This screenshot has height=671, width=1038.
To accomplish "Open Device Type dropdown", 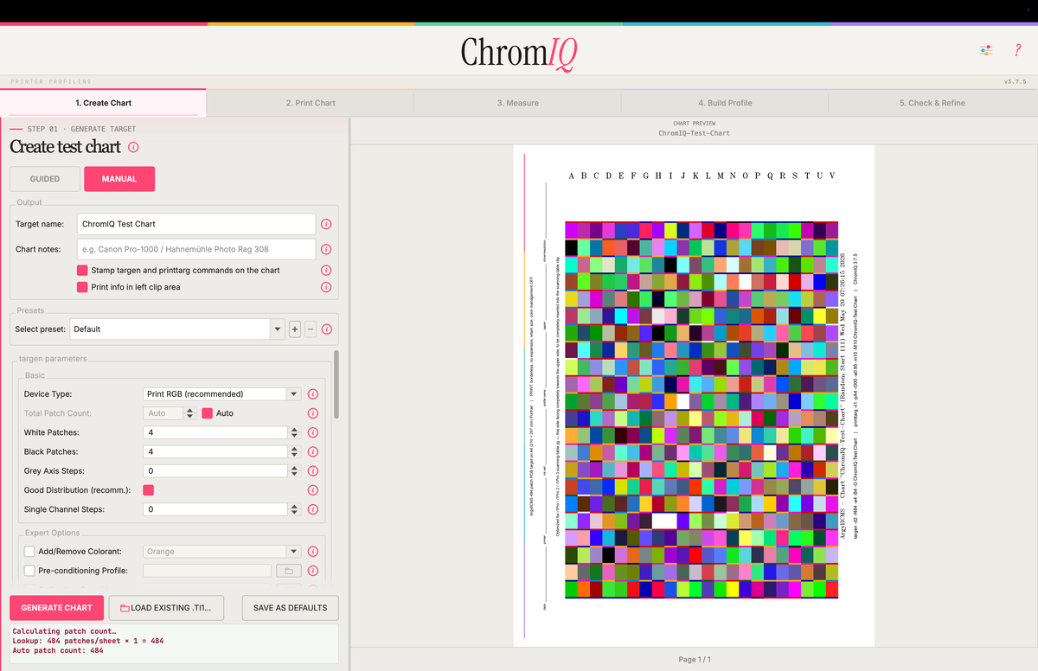I will [222, 394].
